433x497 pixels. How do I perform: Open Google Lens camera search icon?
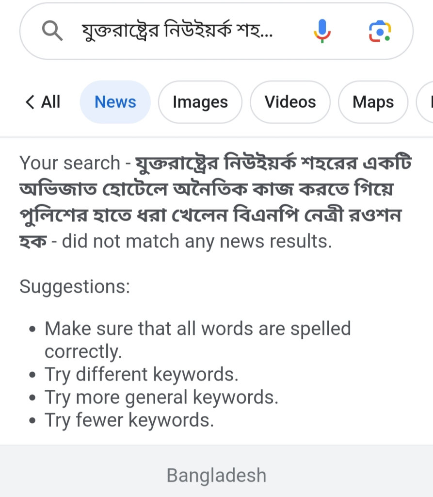tap(380, 31)
